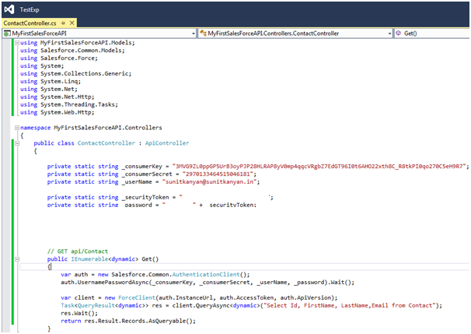Image resolution: width=471 pixels, height=334 pixels.
Task: Collapse the ContactController class block
Action: coord(17,143)
